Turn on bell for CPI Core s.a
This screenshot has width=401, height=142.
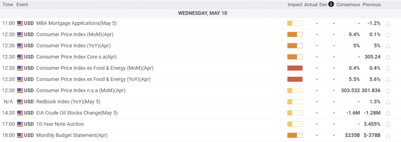tap(388, 57)
